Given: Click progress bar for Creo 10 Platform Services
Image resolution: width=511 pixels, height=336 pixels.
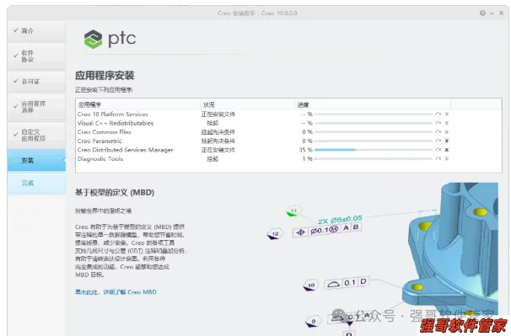Looking at the screenshot, I should (374, 115).
